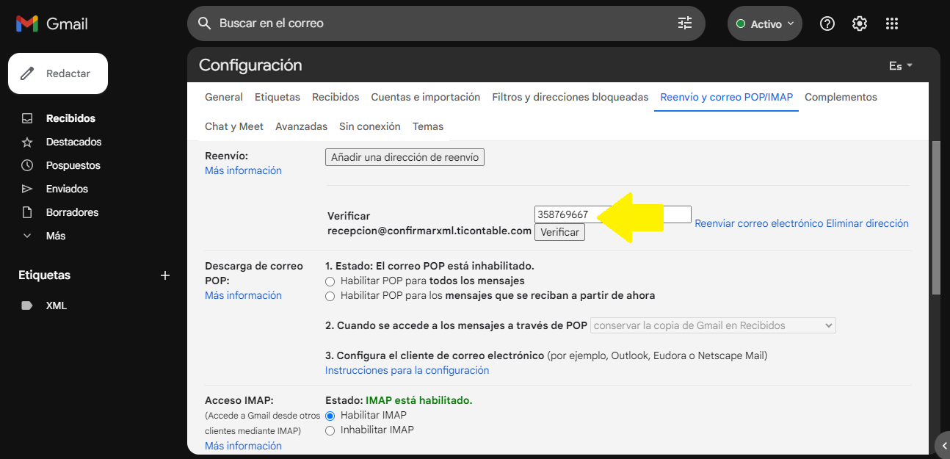Open Filtros y direcciones bloqueadas tab
The height and width of the screenshot is (459, 950).
click(x=570, y=97)
